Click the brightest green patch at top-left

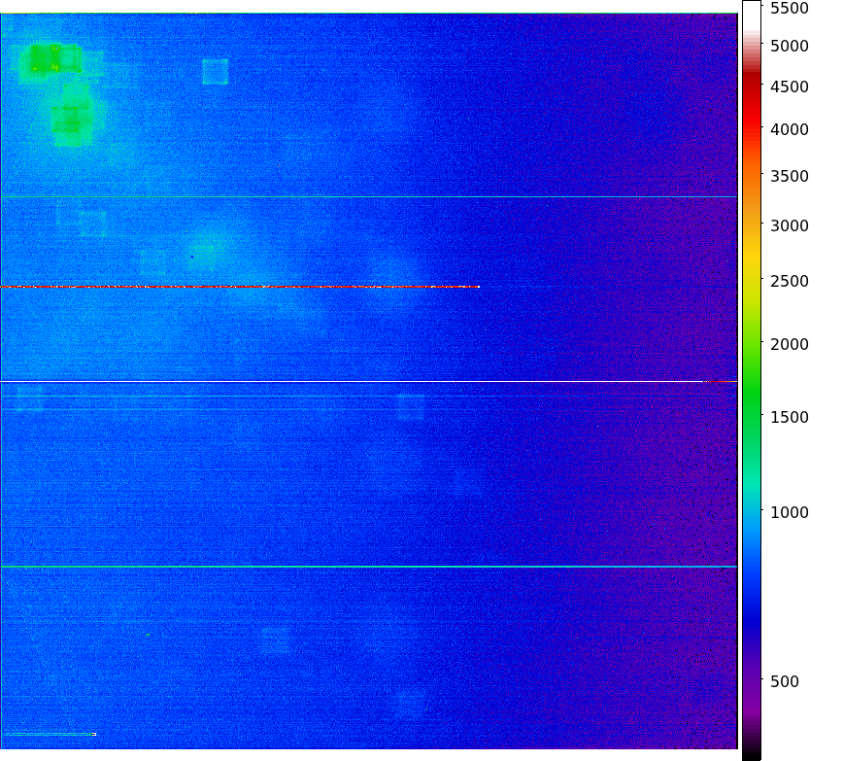[x=45, y=59]
